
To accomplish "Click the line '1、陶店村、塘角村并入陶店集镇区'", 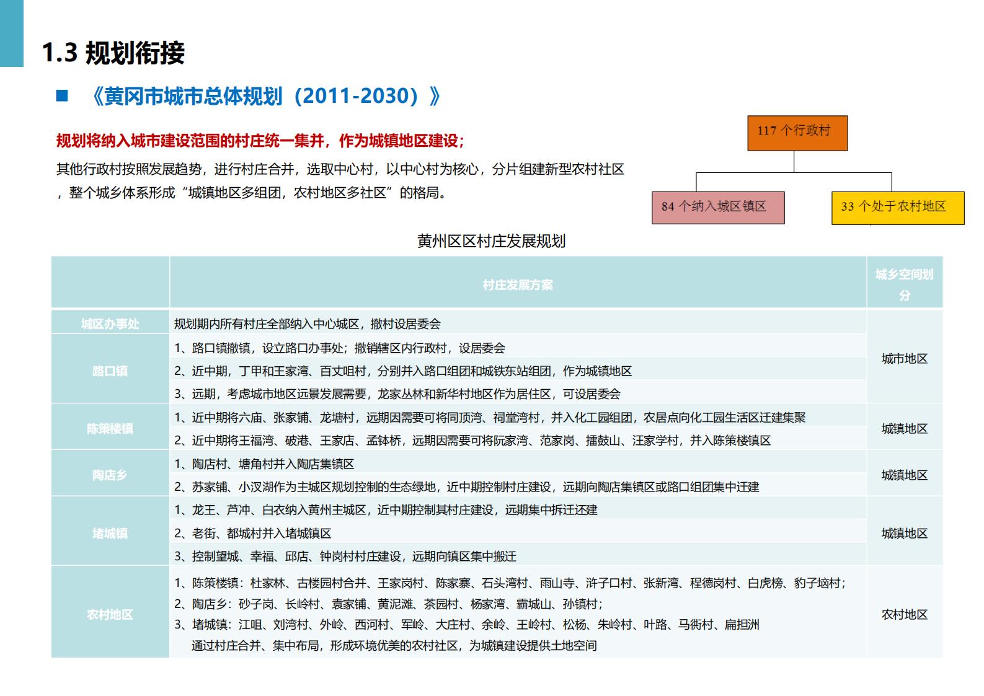I will coord(265,464).
